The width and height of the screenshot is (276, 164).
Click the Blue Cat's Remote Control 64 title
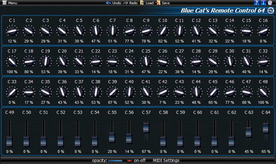click(x=223, y=10)
